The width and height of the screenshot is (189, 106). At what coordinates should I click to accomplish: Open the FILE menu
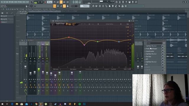tap(2, 2)
